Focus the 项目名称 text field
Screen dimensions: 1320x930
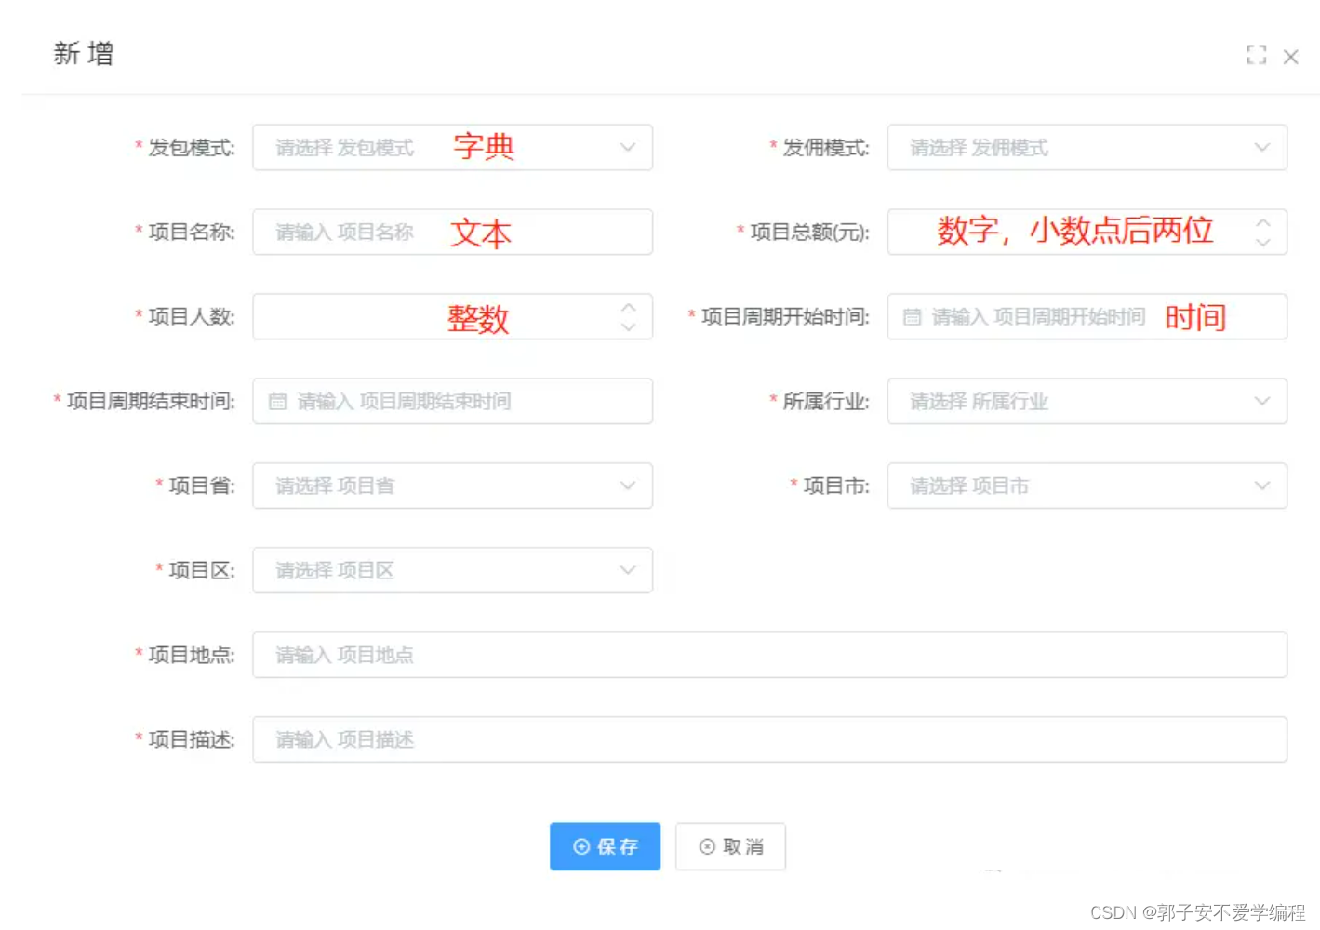click(x=452, y=232)
